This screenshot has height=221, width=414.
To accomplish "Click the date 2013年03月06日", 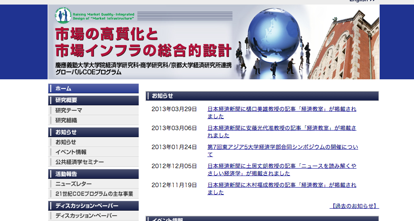I will tap(174, 128).
